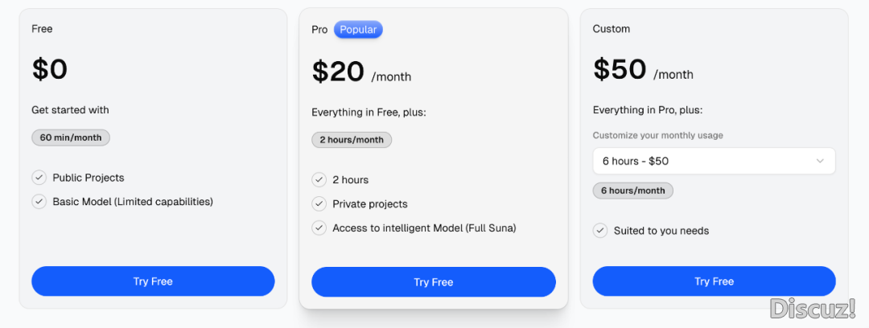
Task: Click the Popular badge next to Pro
Action: point(358,30)
